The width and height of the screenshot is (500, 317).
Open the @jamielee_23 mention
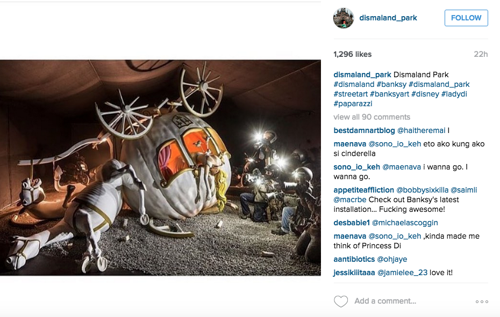[402, 273]
